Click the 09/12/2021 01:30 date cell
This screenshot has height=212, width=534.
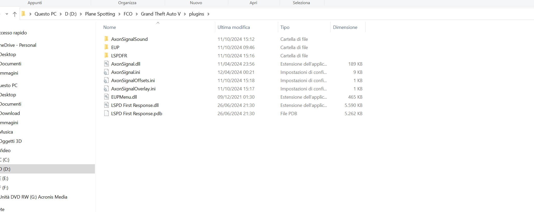click(236, 97)
